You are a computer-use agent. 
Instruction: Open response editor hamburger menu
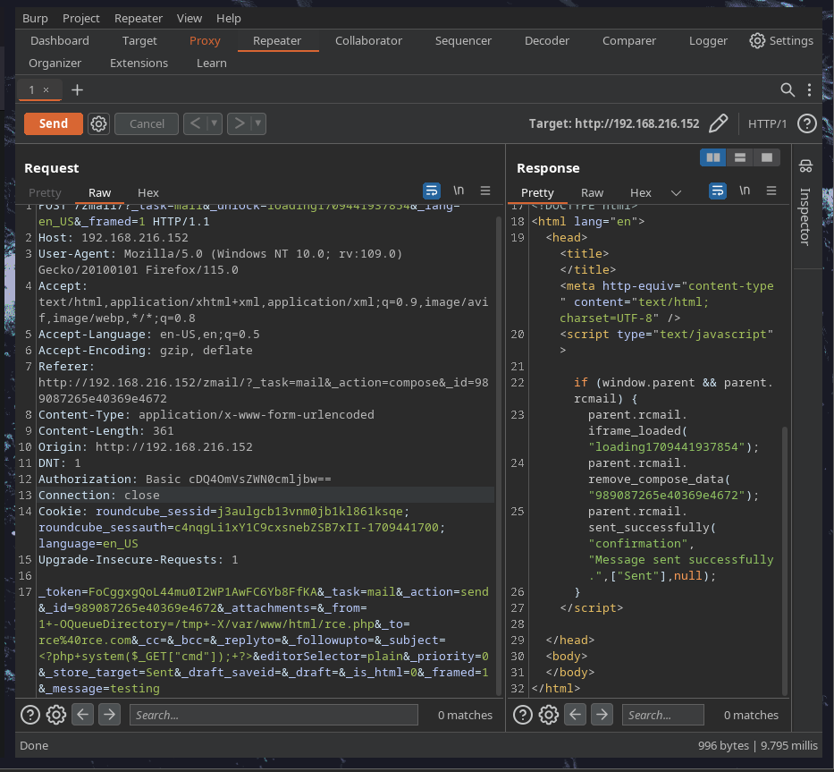[x=771, y=191]
